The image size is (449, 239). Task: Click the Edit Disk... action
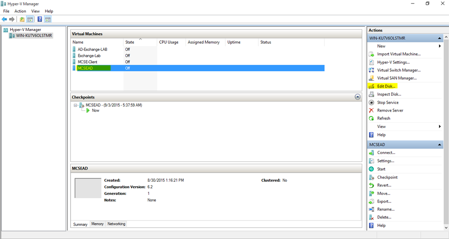386,86
